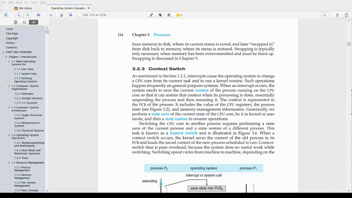Click the zoom in magnifier
352x198 pixels.
(28, 15)
